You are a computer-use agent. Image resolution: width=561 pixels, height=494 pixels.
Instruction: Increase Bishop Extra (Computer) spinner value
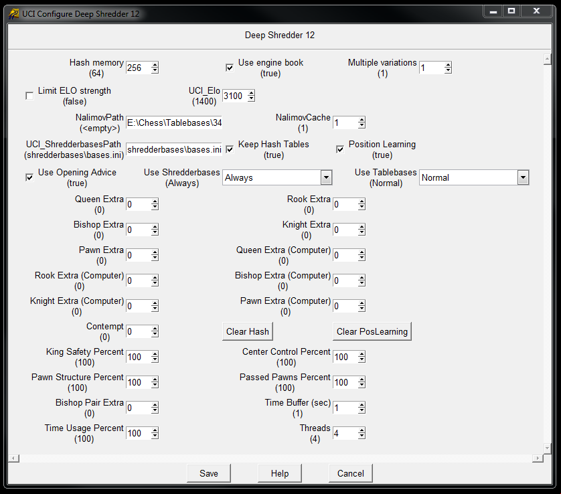[362, 278]
